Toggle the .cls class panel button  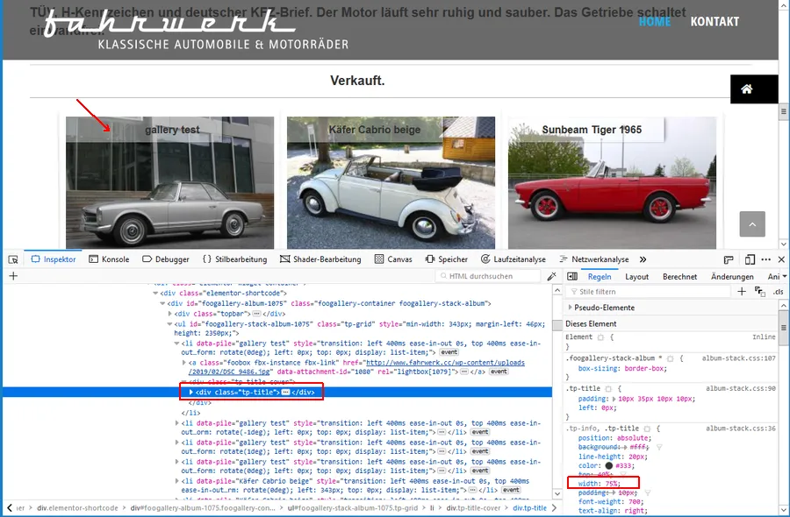coord(778,292)
